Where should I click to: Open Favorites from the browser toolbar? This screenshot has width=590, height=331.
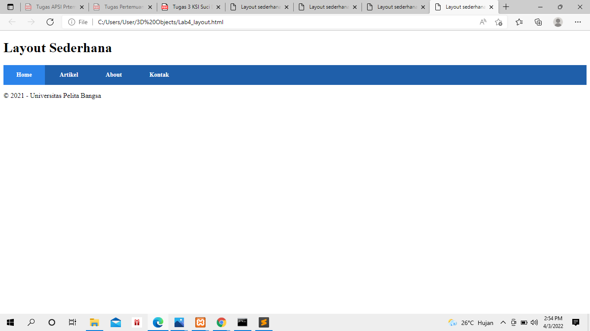coord(519,22)
